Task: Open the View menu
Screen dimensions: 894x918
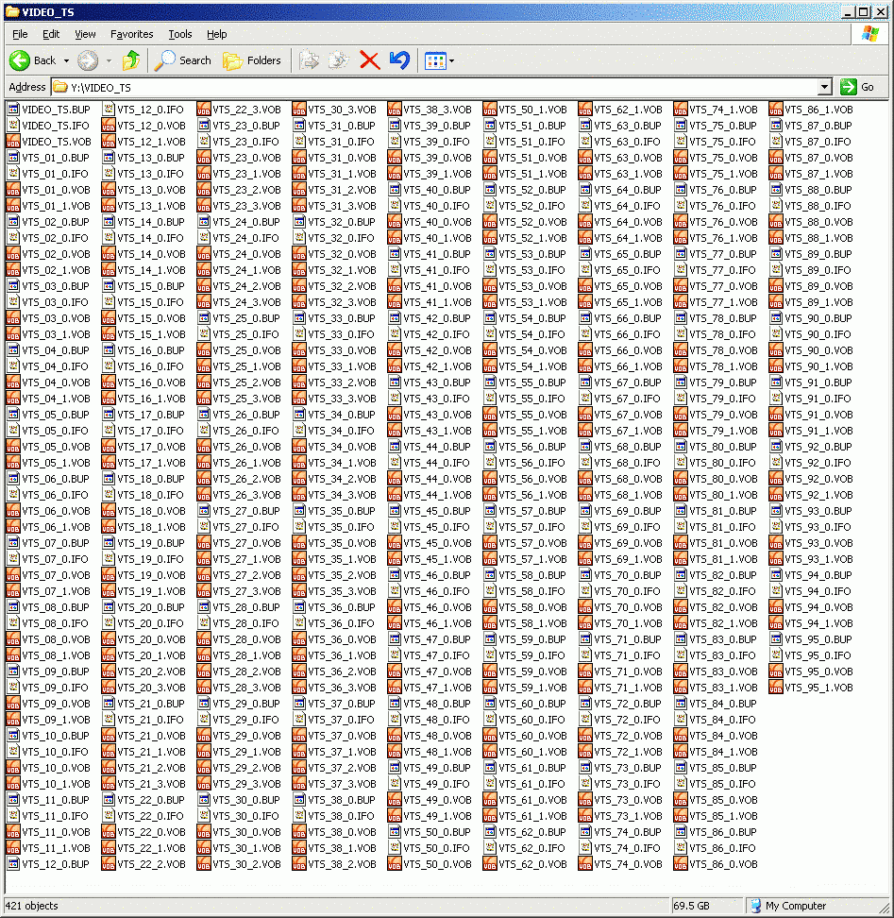Action: (x=85, y=34)
